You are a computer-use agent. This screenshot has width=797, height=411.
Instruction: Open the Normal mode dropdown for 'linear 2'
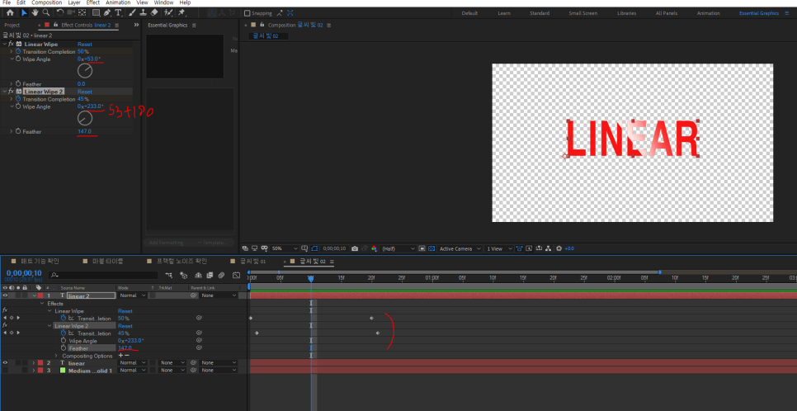(x=132, y=295)
